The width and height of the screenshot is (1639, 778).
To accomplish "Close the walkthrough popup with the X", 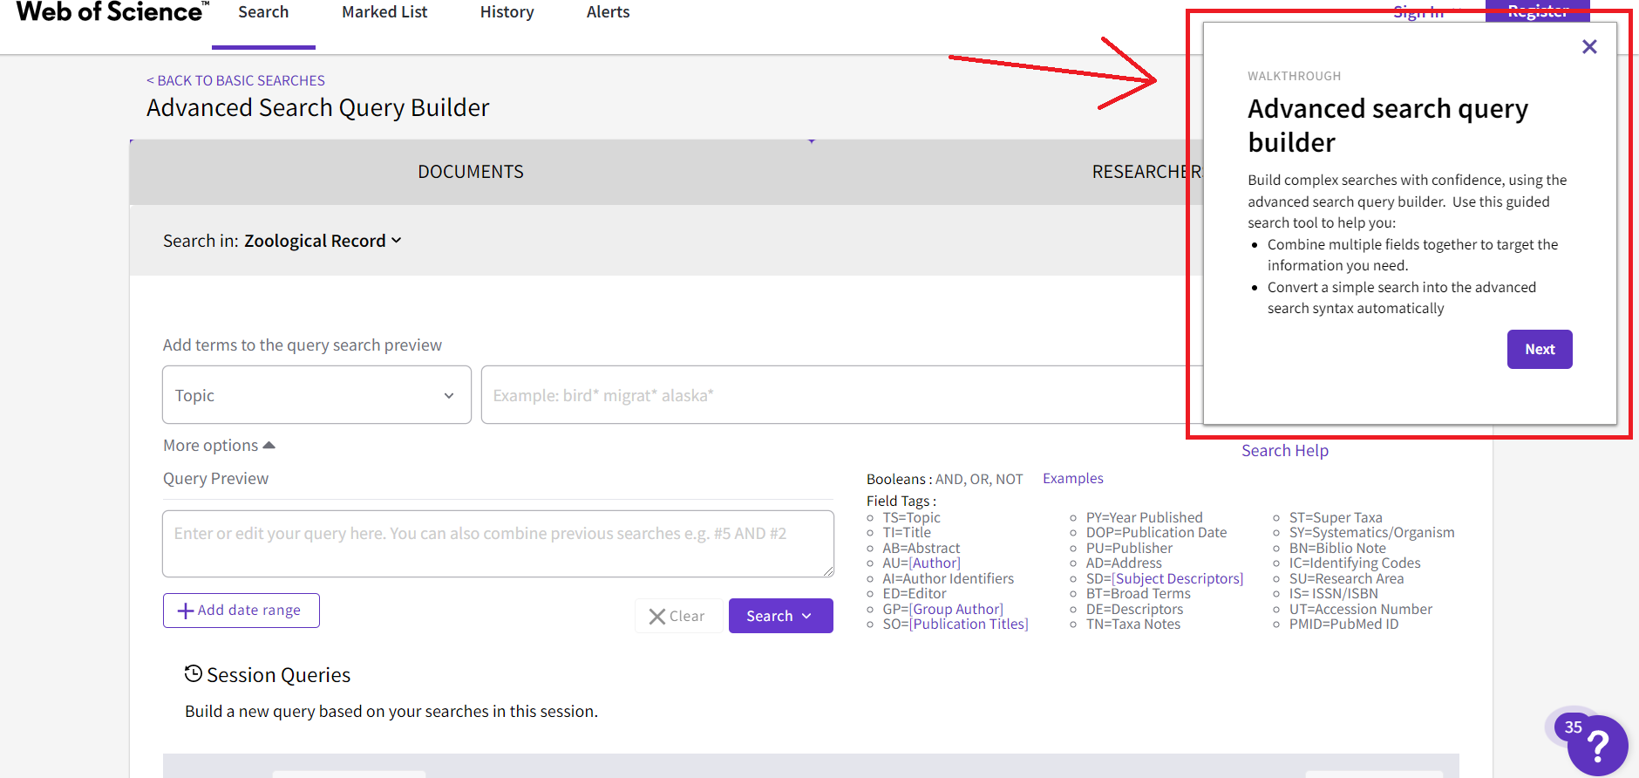I will pos(1589,47).
